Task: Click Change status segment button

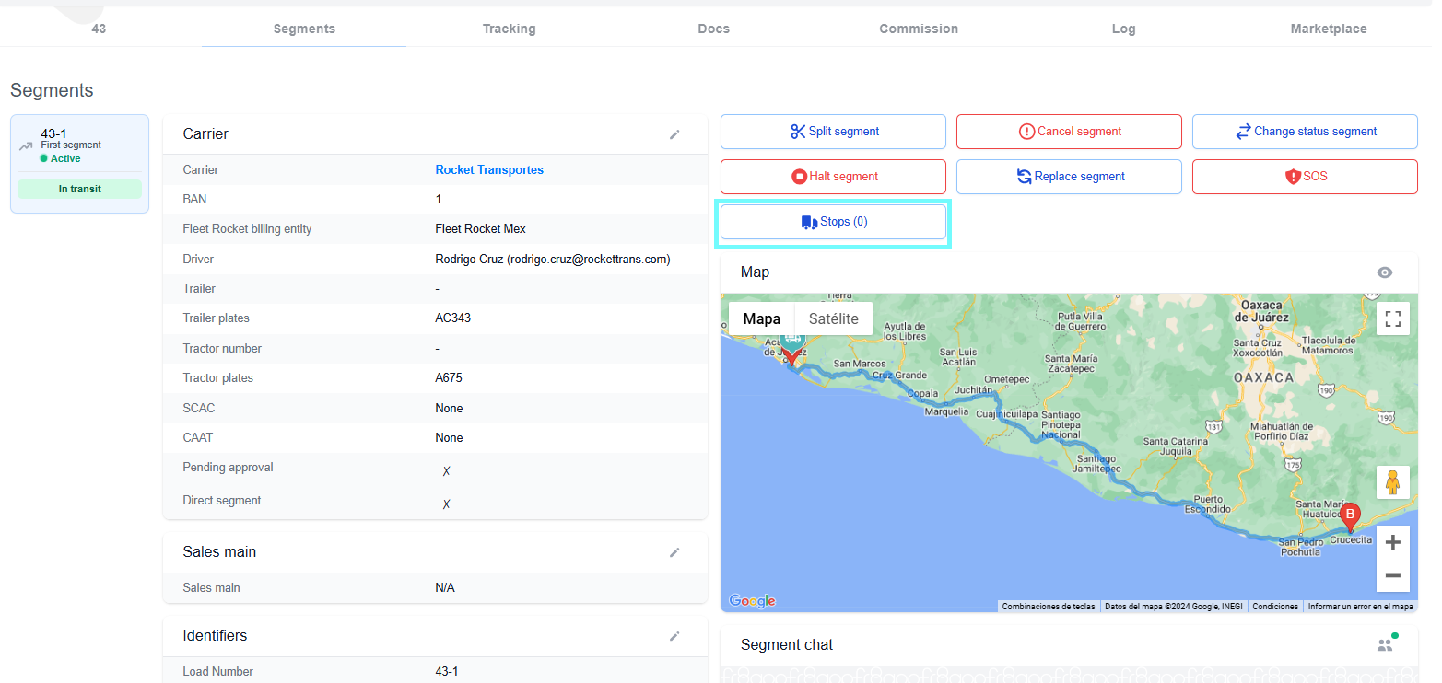Action: [x=1305, y=132]
